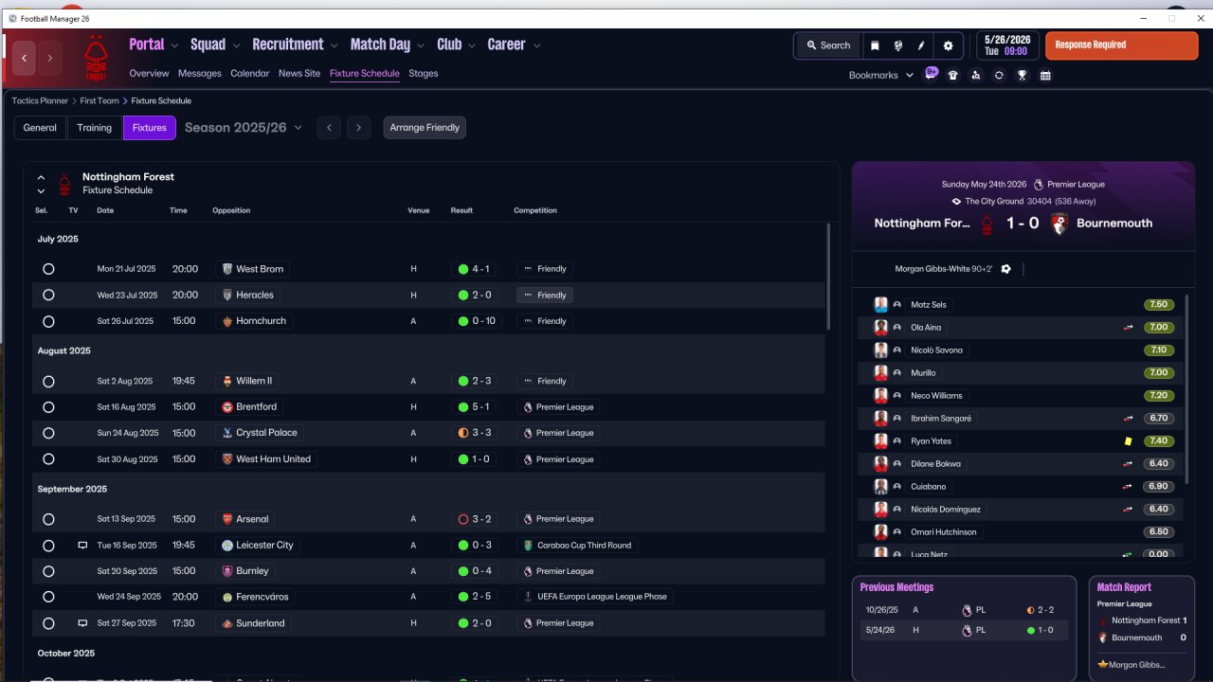This screenshot has height=682, width=1213.
Task: Open the Bookmarks dropdown
Action: pyautogui.click(x=881, y=75)
